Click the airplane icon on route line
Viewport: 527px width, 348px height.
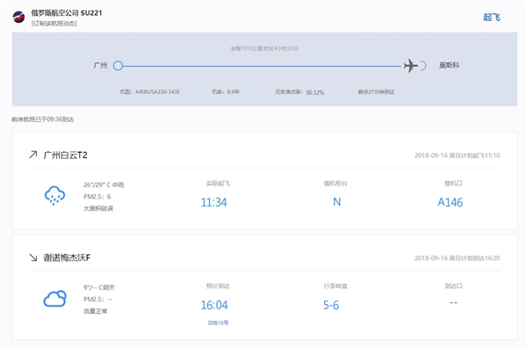[410, 66]
